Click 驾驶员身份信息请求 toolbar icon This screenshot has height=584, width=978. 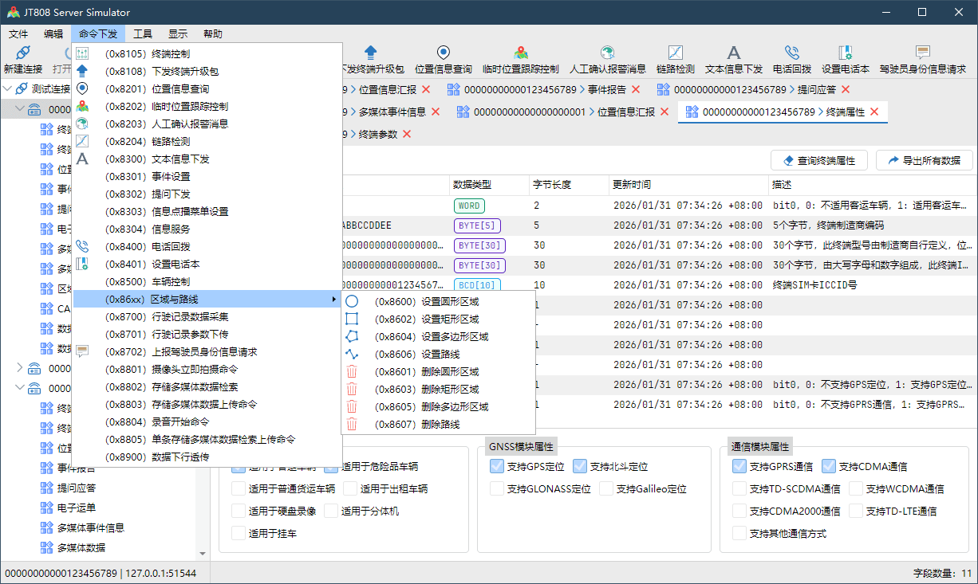[922, 53]
